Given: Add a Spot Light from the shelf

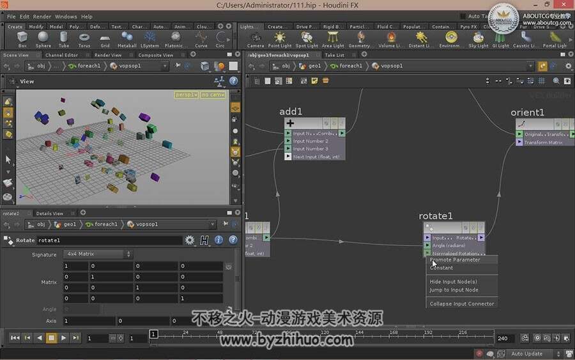Looking at the screenshot, I should coord(307,40).
